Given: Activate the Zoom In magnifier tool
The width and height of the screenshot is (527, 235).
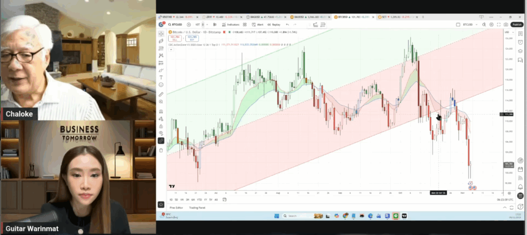Looking at the screenshot, I should tap(161, 102).
